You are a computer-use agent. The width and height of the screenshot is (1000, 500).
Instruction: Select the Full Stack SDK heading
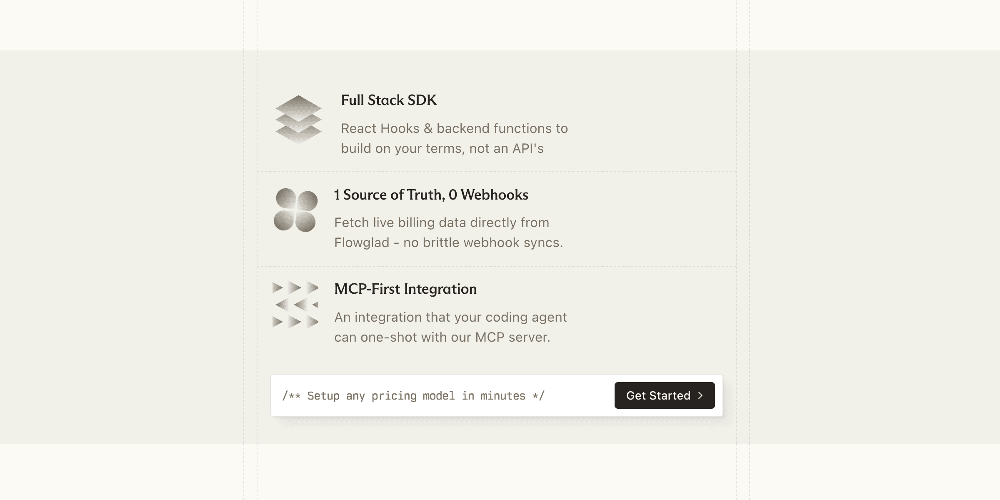[389, 100]
